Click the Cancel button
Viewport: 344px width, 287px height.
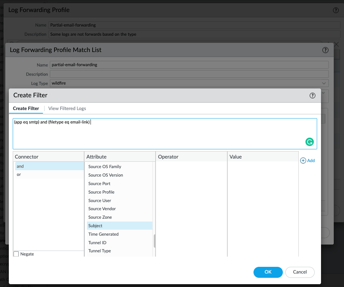pos(299,272)
